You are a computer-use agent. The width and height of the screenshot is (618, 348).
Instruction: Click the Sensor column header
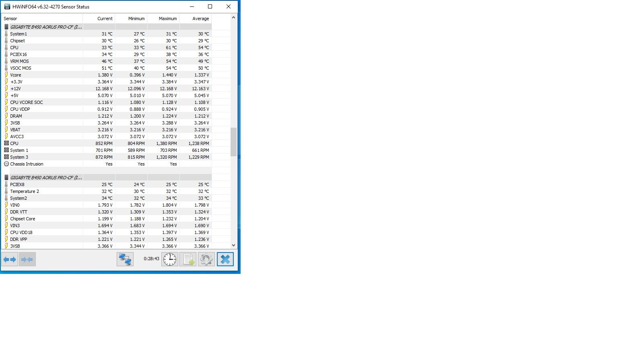point(42,19)
